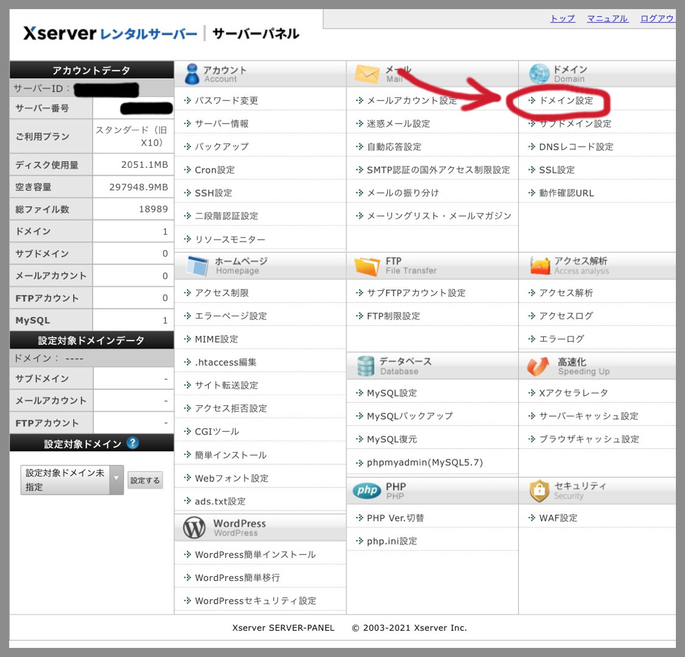Open アクセスログ
The width and height of the screenshot is (685, 657).
(x=566, y=316)
